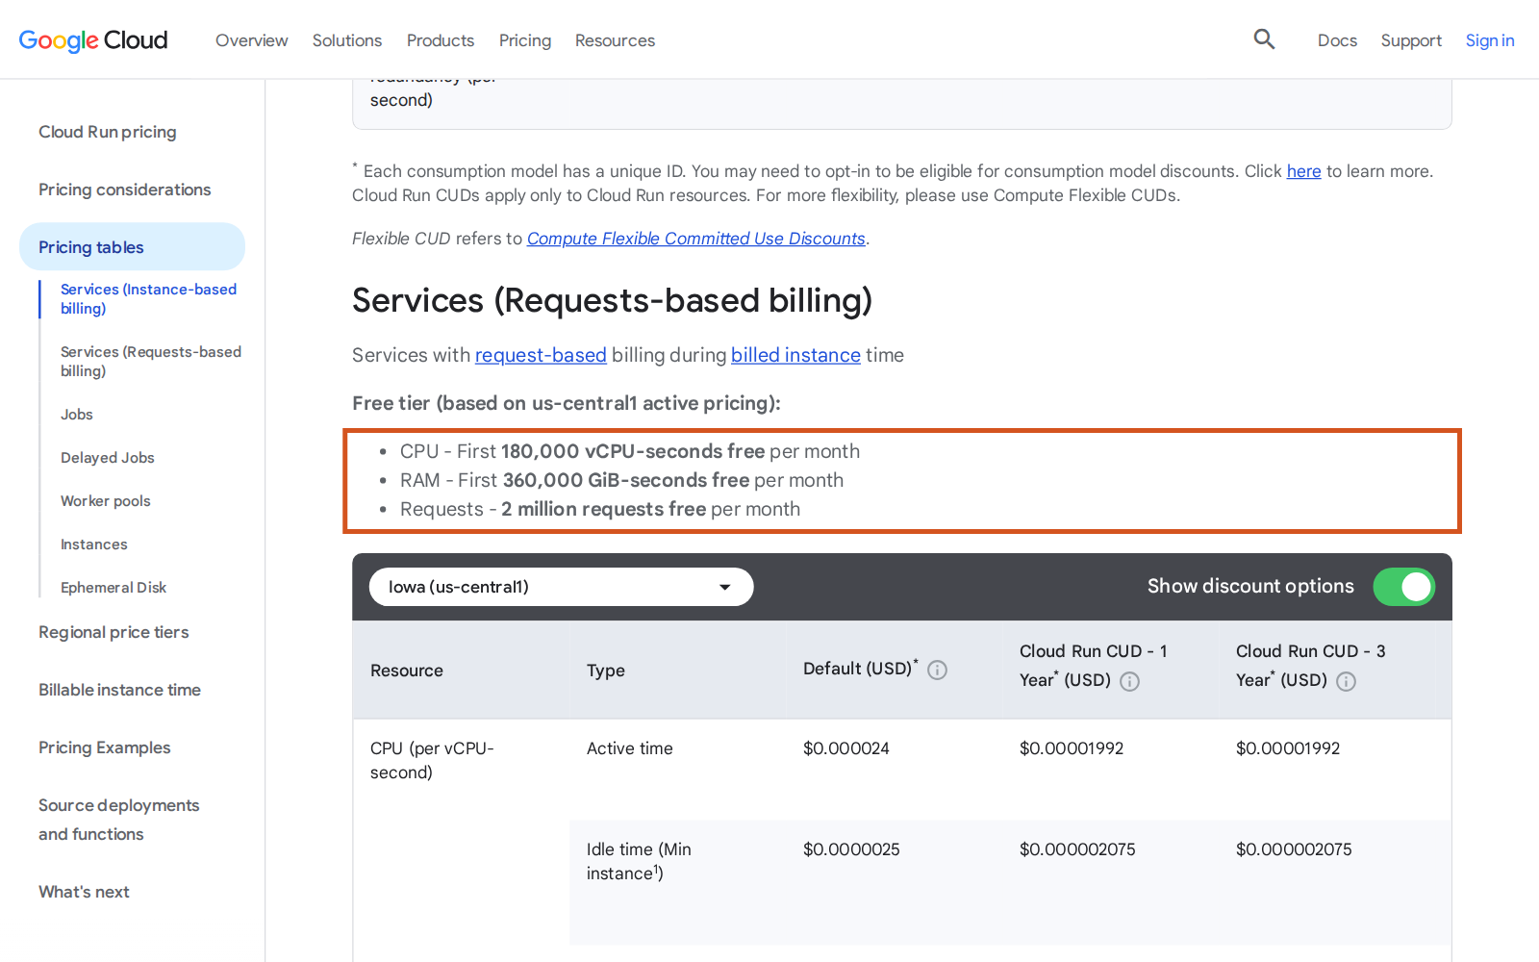Open the Solutions nav menu

[346, 40]
